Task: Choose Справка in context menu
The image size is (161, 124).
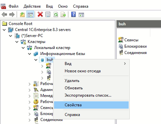Action: [x=91, y=115]
